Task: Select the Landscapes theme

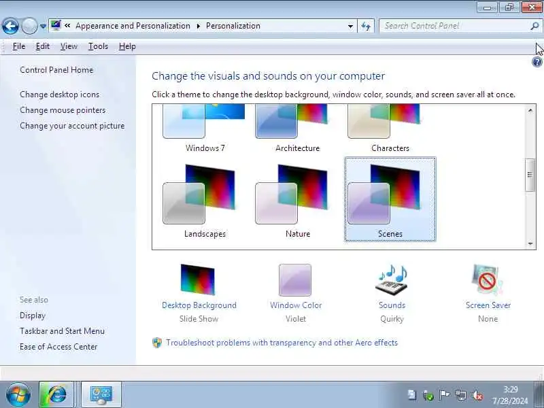Action: (205, 199)
